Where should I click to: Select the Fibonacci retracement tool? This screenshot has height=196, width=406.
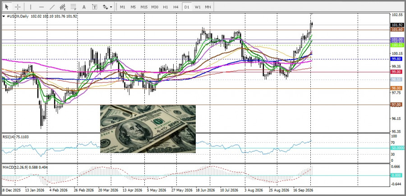tap(73, 7)
